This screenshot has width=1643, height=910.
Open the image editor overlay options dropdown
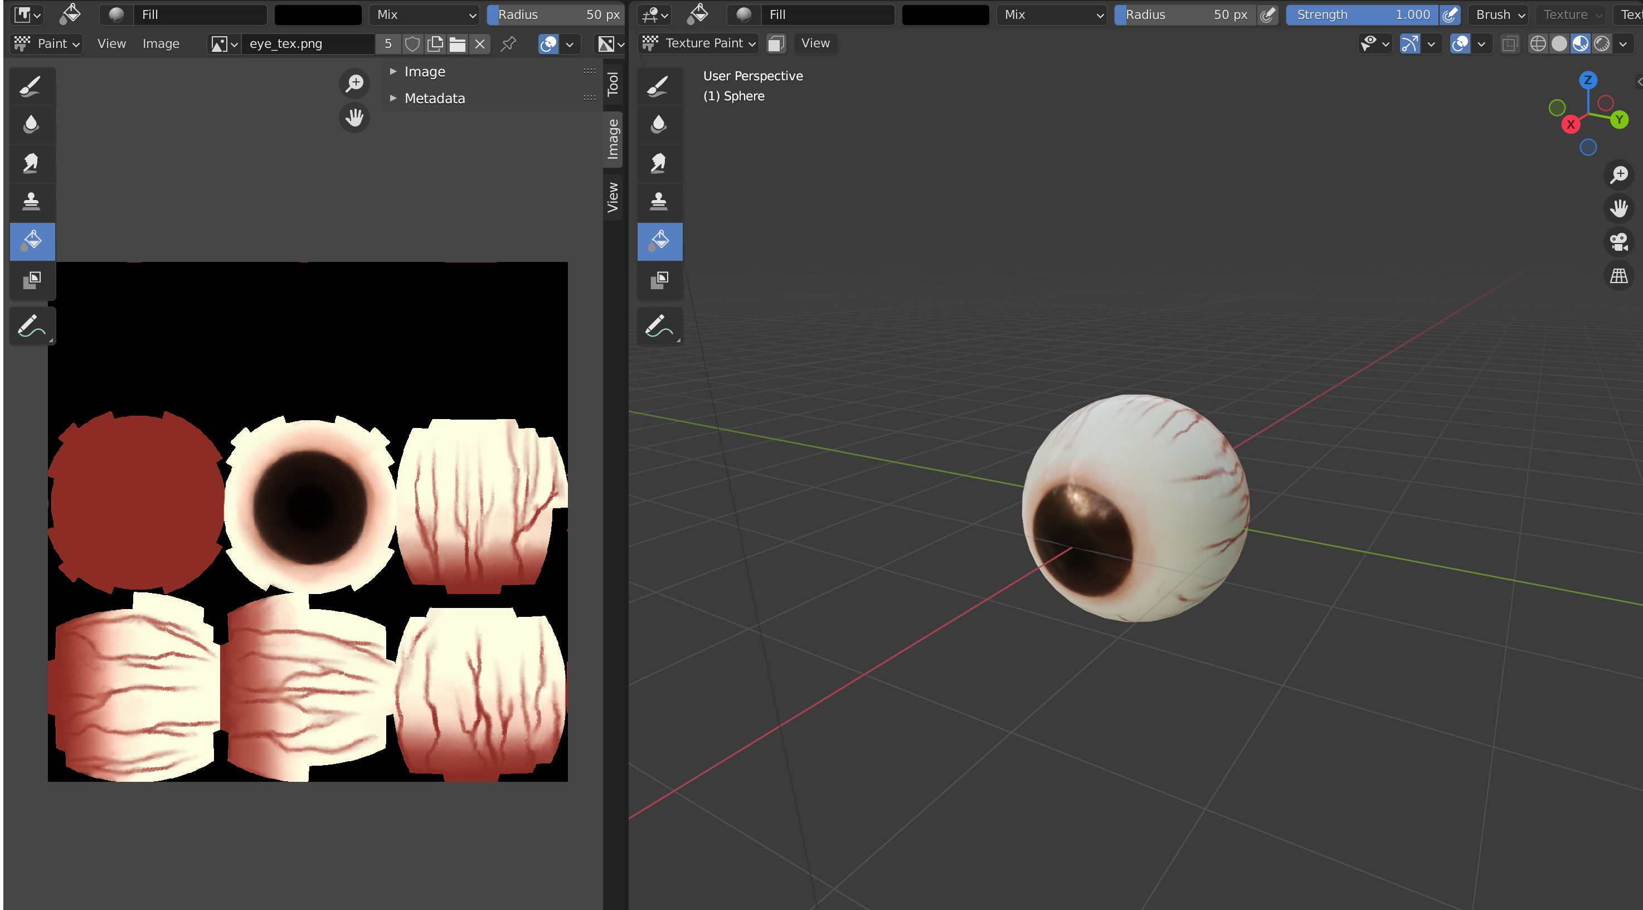pyautogui.click(x=570, y=44)
